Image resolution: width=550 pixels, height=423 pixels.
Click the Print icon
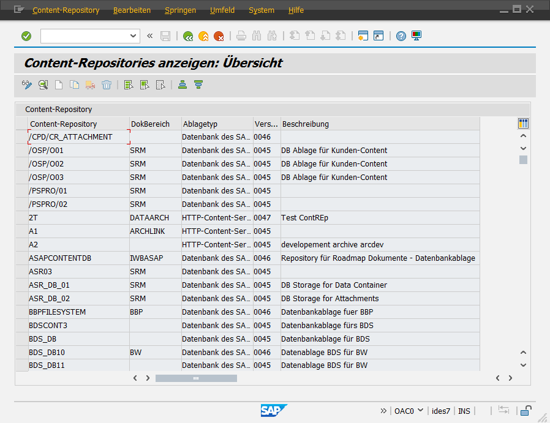[x=241, y=36]
